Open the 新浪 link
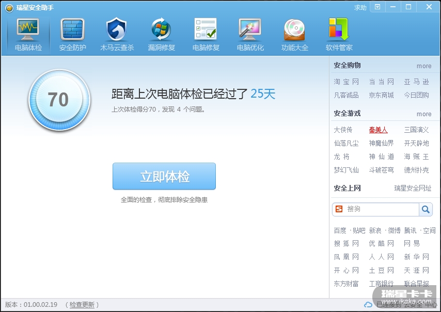 (x=375, y=231)
